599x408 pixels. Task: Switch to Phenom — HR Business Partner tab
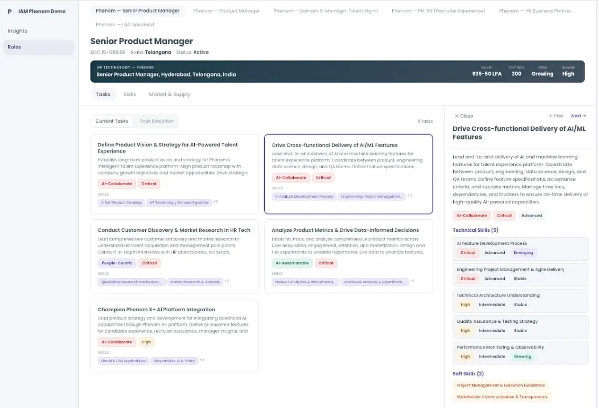tap(535, 11)
